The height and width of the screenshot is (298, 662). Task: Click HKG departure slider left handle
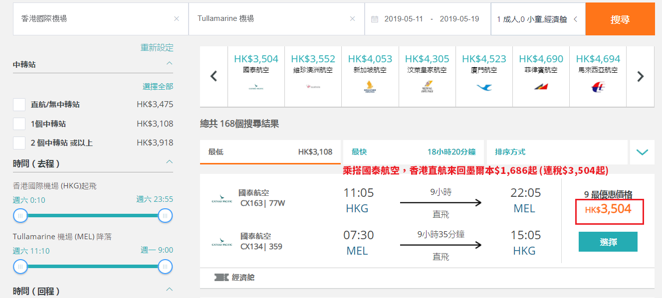(x=20, y=216)
